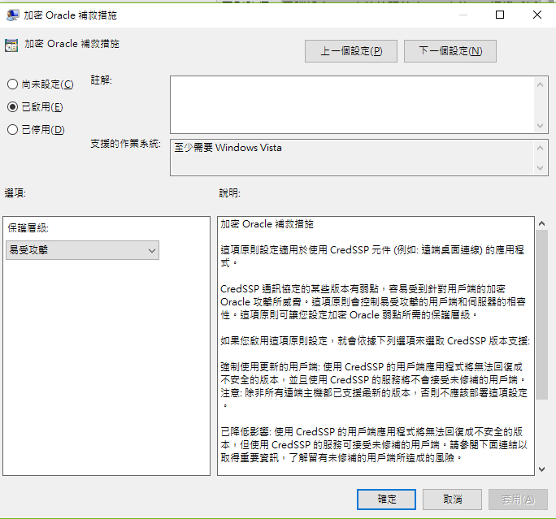Click the 註解 box scroll-down arrow
This screenshot has width=556, height=519.
tap(540, 126)
